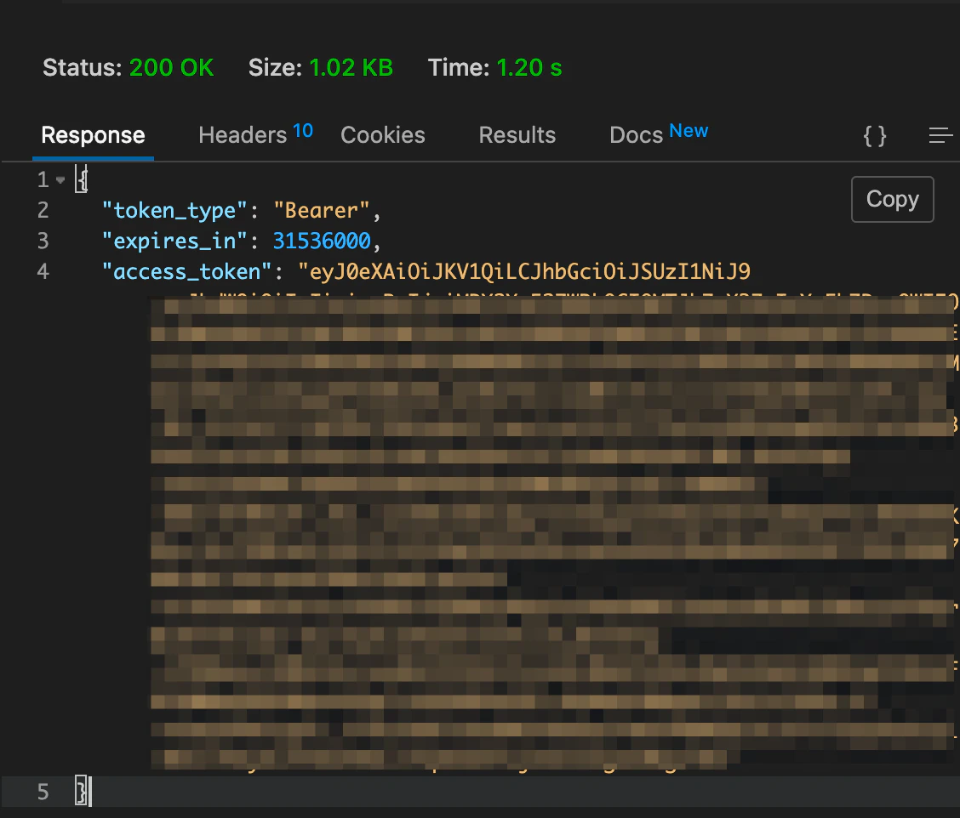Screen dimensions: 960x818
Task: Click line number 2 in gutter
Action: pyautogui.click(x=43, y=211)
